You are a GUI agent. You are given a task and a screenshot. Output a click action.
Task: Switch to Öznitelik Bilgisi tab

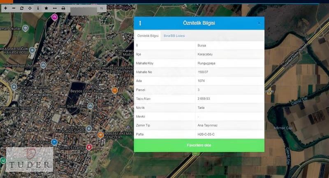(148, 36)
